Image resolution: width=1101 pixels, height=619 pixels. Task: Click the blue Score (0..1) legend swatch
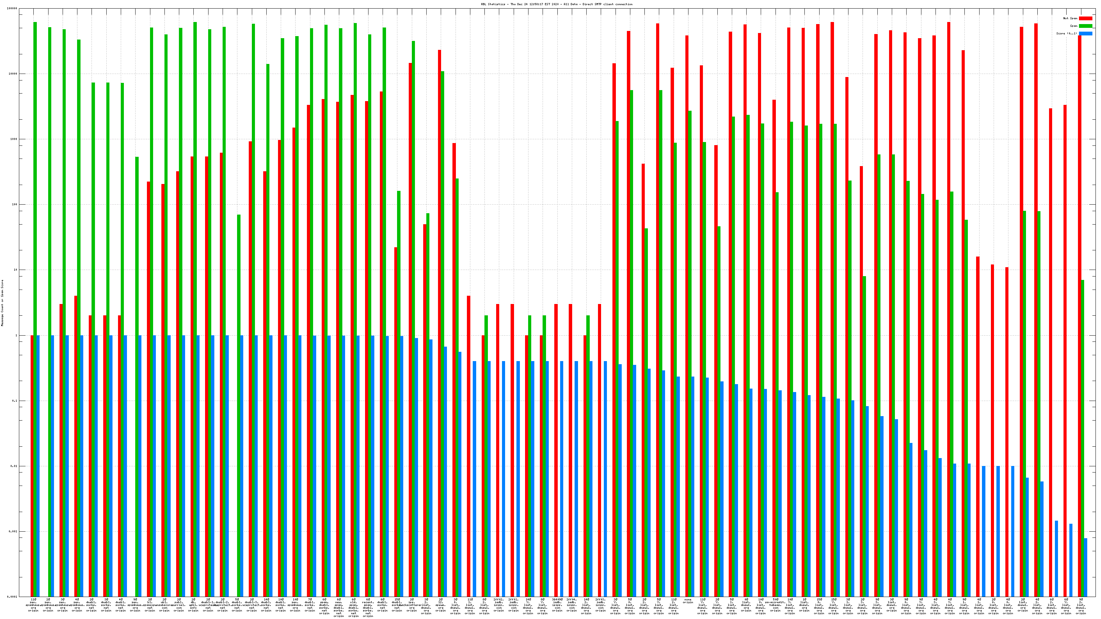click(x=1086, y=33)
